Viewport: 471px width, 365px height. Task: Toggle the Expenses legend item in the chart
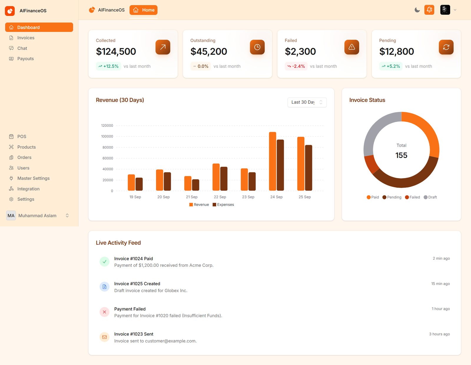pyautogui.click(x=223, y=205)
